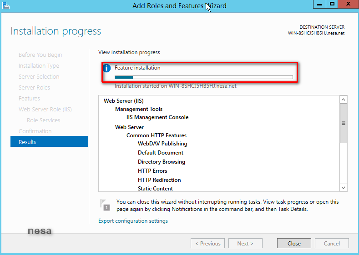Click Directory Browsing in the list
Image resolution: width=359 pixels, height=255 pixels.
(162, 162)
